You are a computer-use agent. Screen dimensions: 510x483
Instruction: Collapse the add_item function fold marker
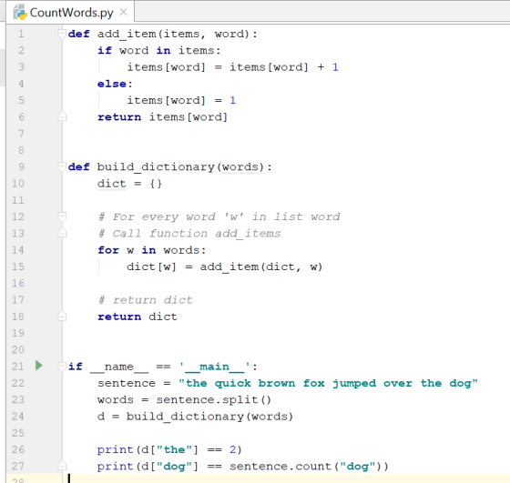click(62, 34)
